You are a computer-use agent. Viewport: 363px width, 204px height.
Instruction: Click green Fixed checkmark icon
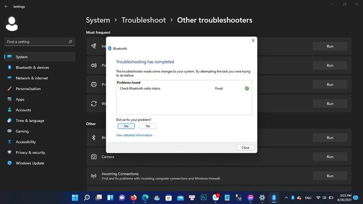tap(247, 88)
